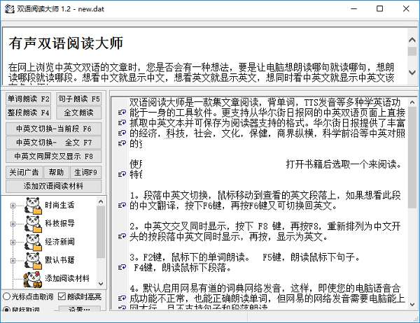Select the 添加阅读材料 tree entry
Screen dimensions: 420x323
[x=67, y=278]
